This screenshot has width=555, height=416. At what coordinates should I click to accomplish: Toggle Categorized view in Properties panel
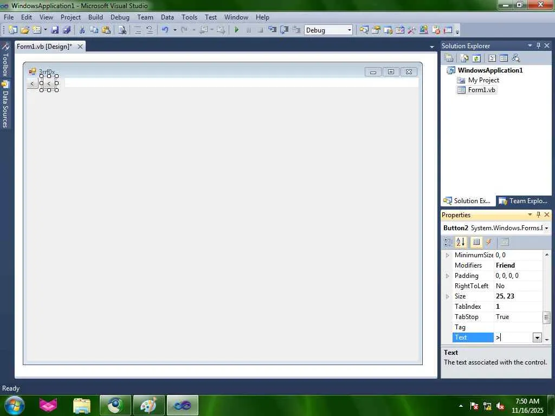448,242
